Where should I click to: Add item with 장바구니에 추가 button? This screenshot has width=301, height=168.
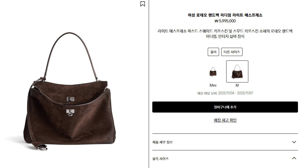225,107
